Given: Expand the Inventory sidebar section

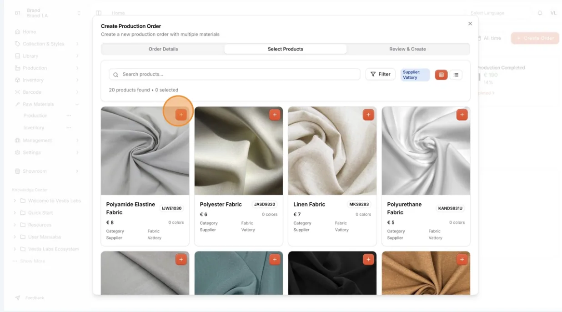Looking at the screenshot, I should pos(47,80).
